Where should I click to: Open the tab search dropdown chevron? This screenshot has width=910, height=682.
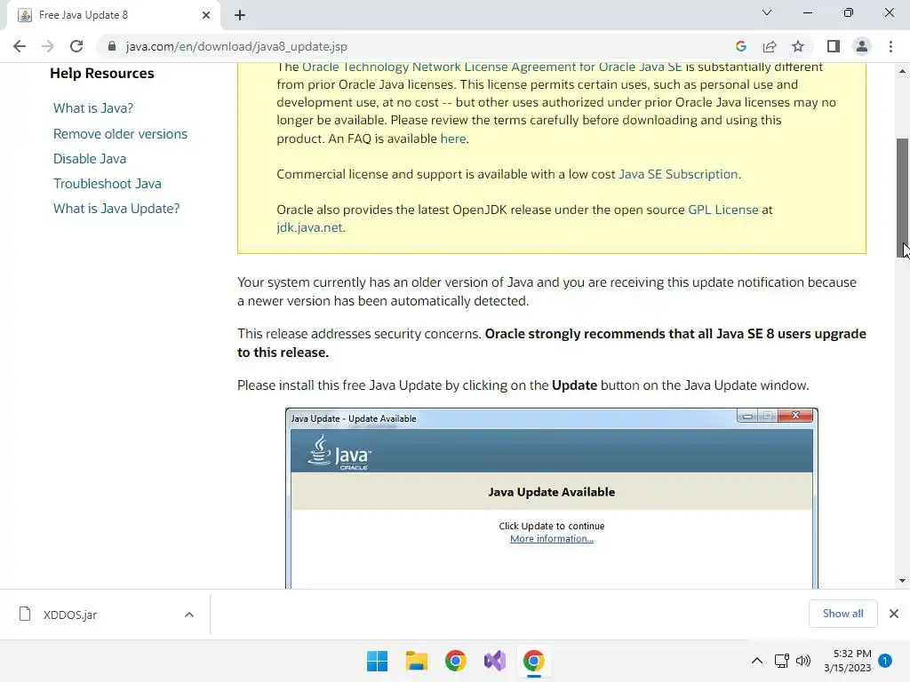767,12
